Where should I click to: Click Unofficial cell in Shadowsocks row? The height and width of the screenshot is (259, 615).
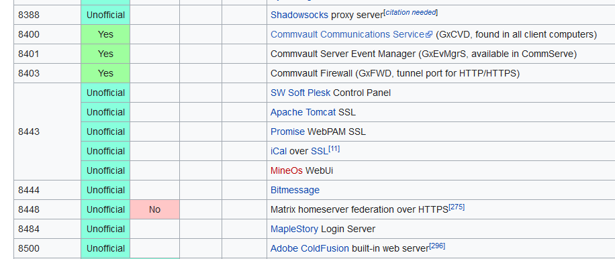105,15
